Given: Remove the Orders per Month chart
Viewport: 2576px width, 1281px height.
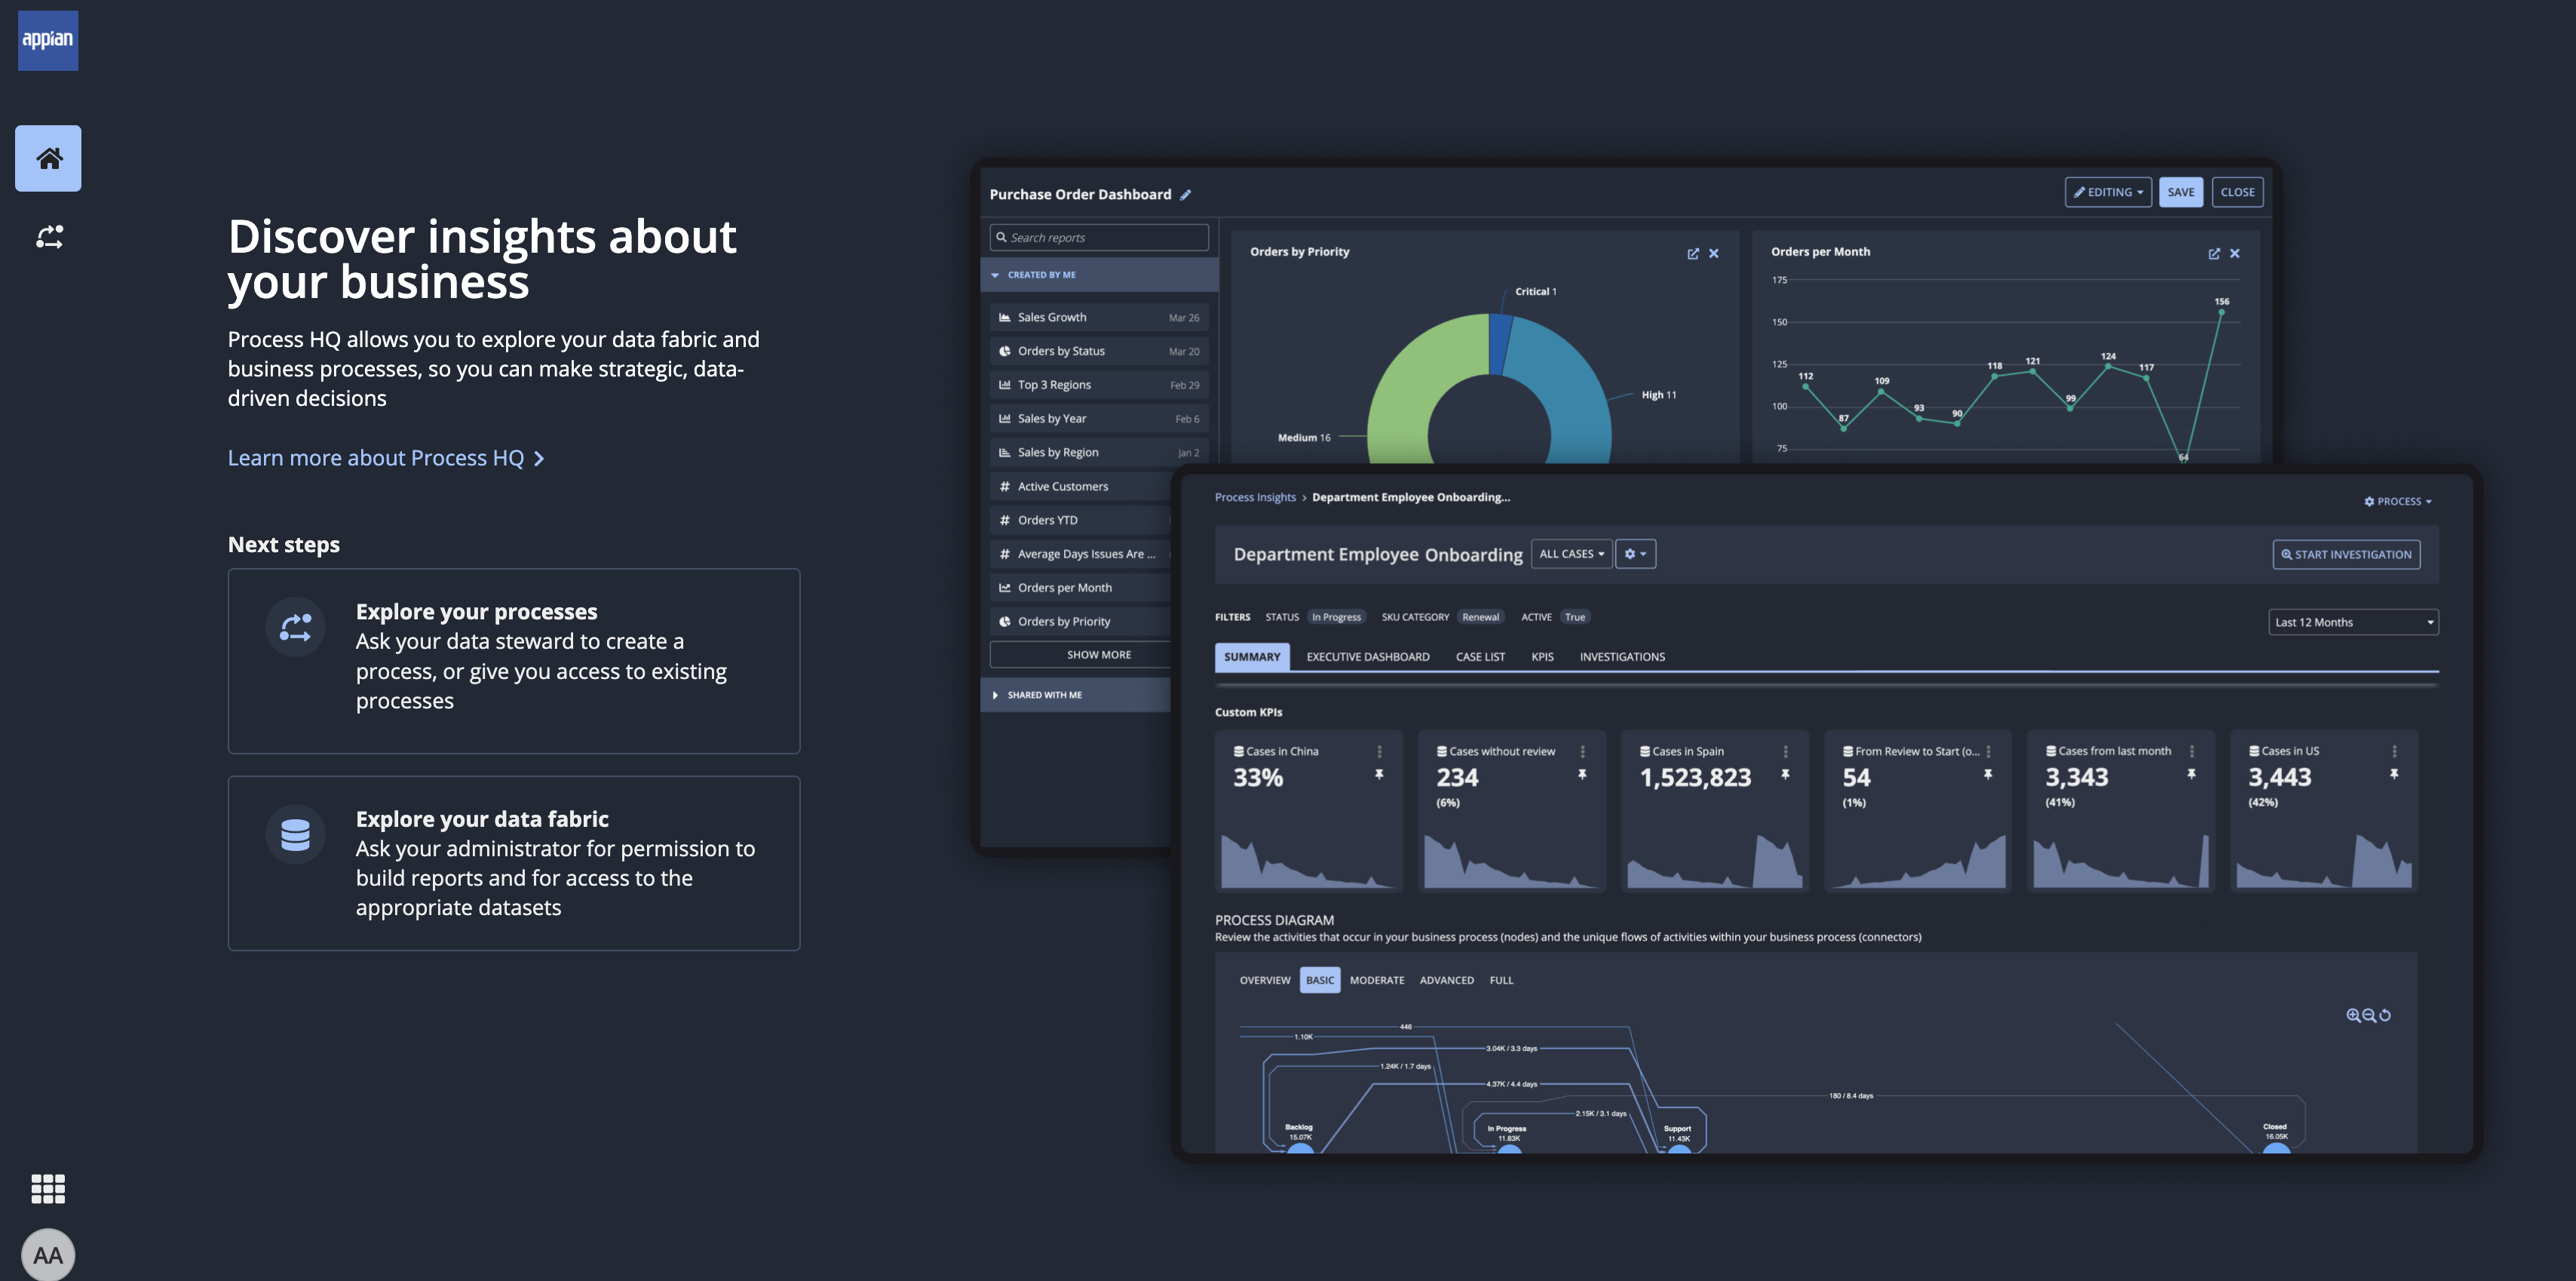Looking at the screenshot, I should coord(2235,253).
